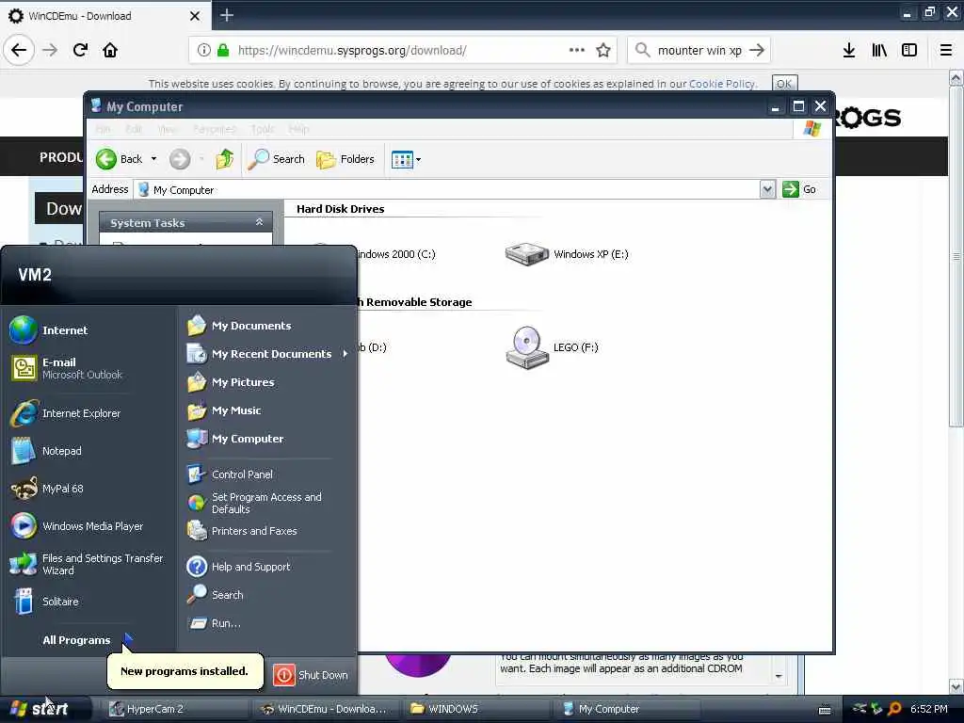The image size is (964, 723).
Task: Click the Go button
Action: tap(799, 189)
